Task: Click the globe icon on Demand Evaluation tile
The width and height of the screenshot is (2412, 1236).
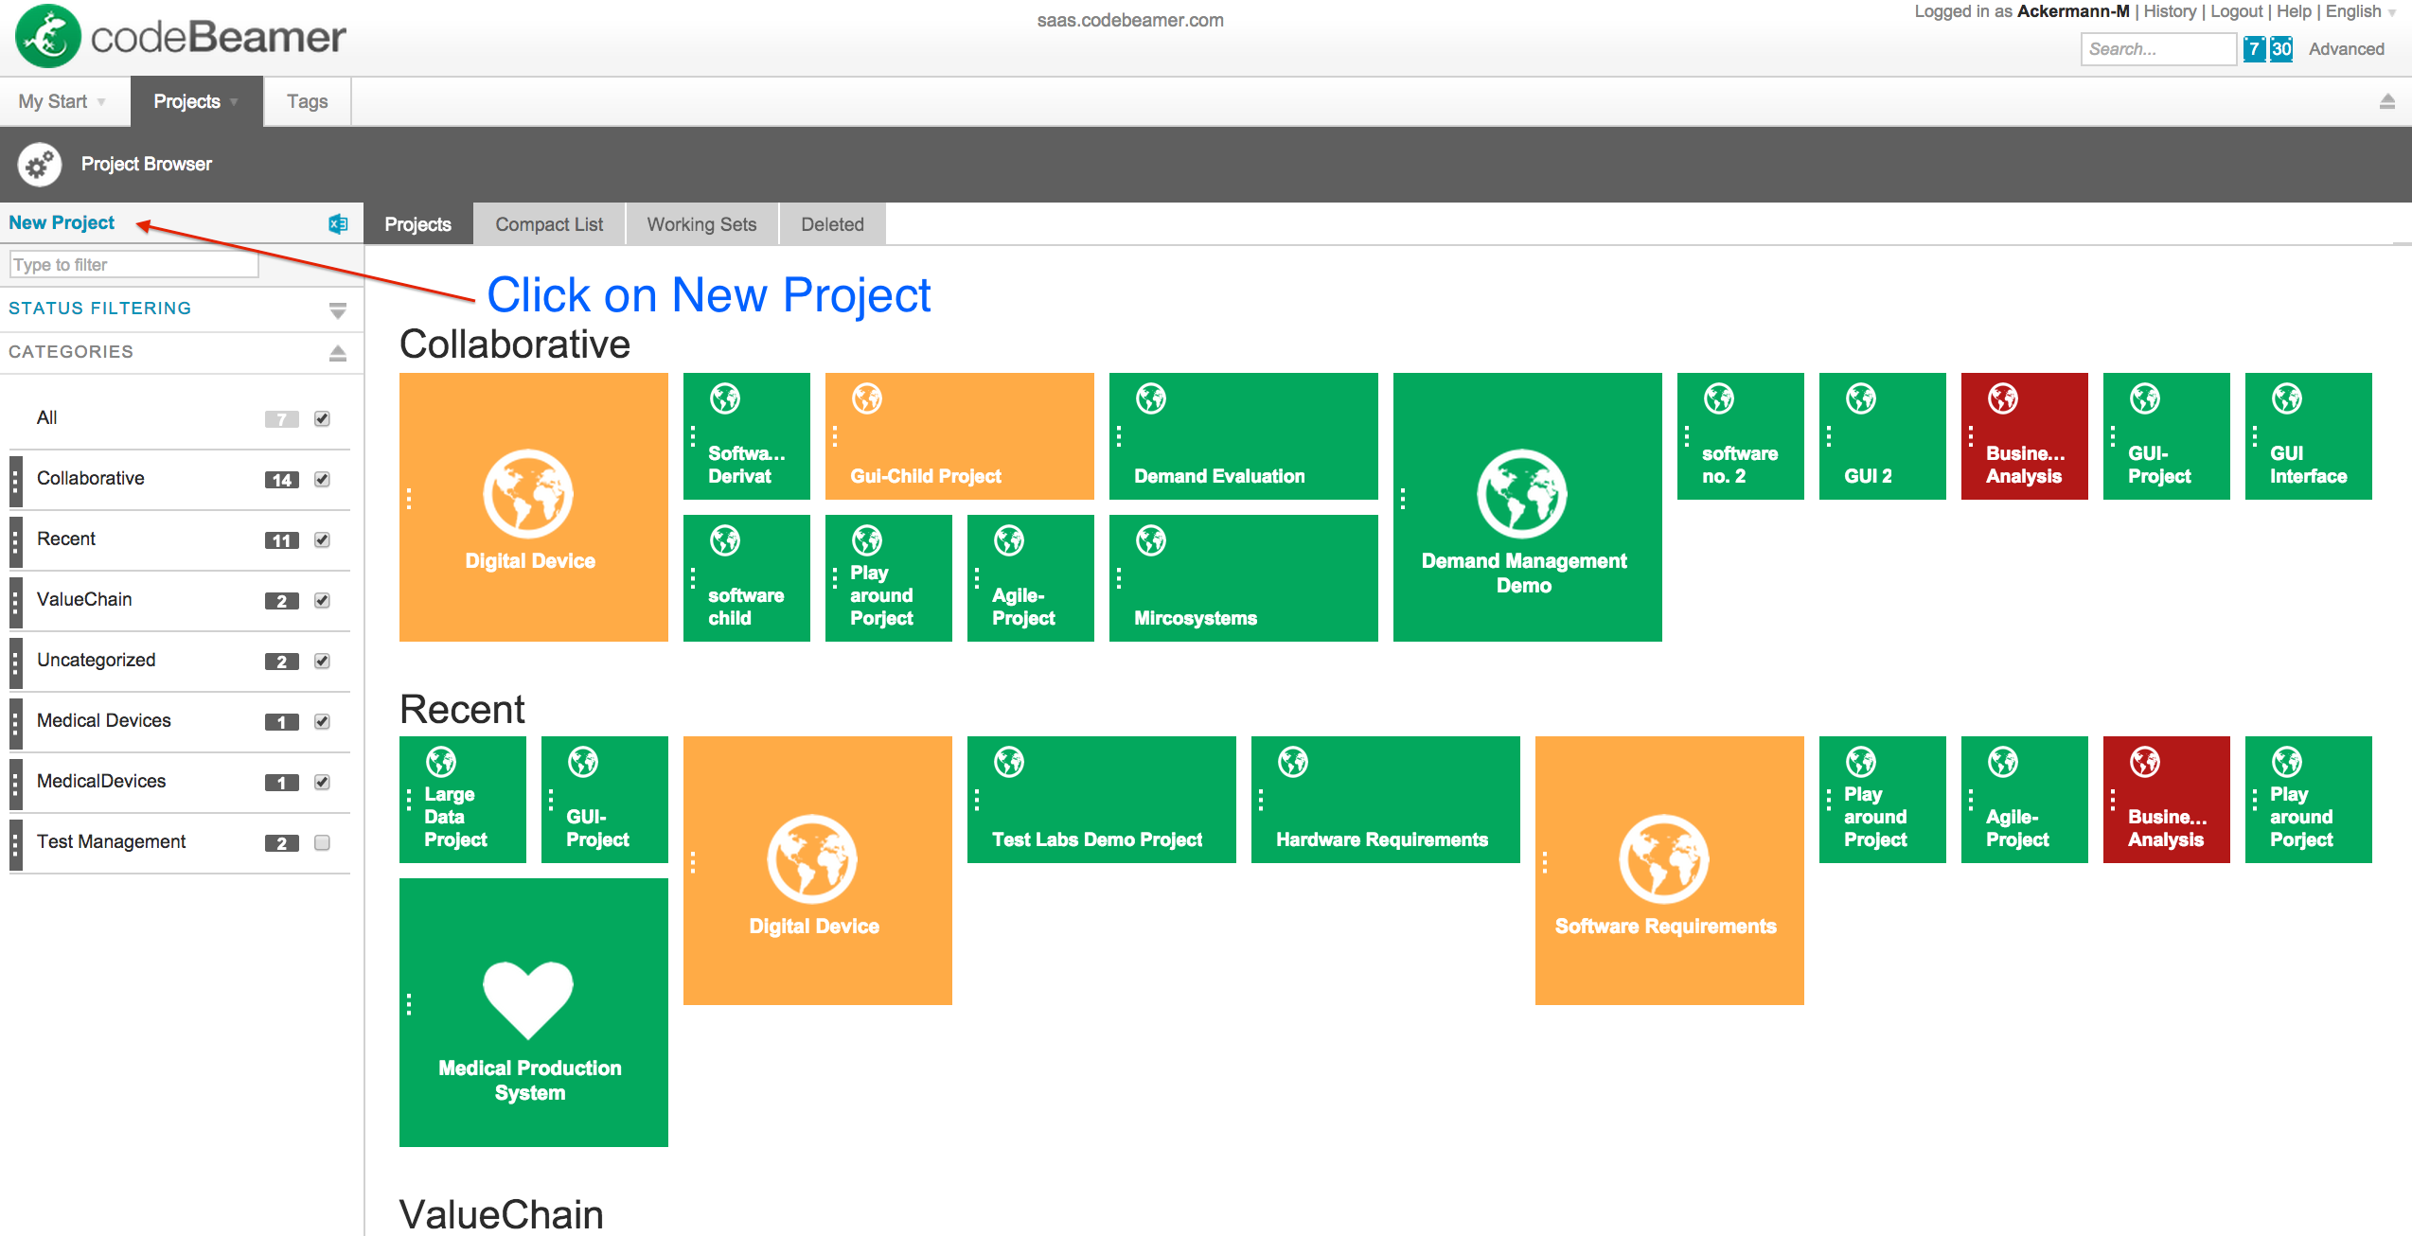Action: point(1151,398)
